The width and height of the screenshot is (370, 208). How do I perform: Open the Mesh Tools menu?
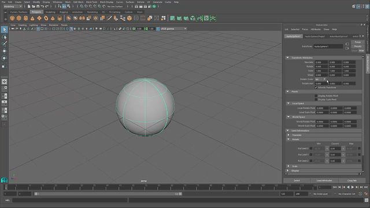pos(91,2)
